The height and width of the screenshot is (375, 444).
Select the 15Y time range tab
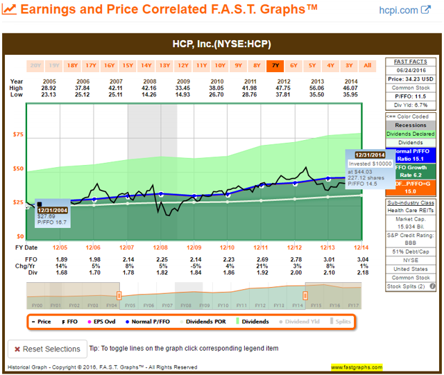point(128,66)
